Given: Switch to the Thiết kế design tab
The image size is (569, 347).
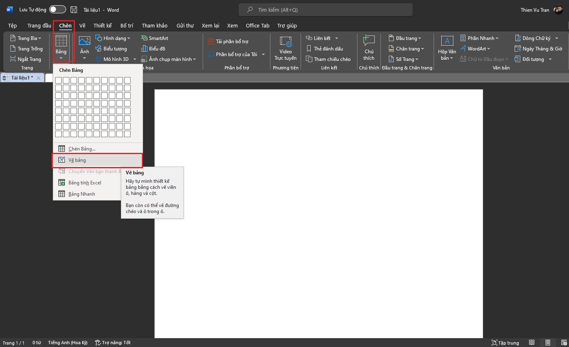Looking at the screenshot, I should tap(102, 25).
